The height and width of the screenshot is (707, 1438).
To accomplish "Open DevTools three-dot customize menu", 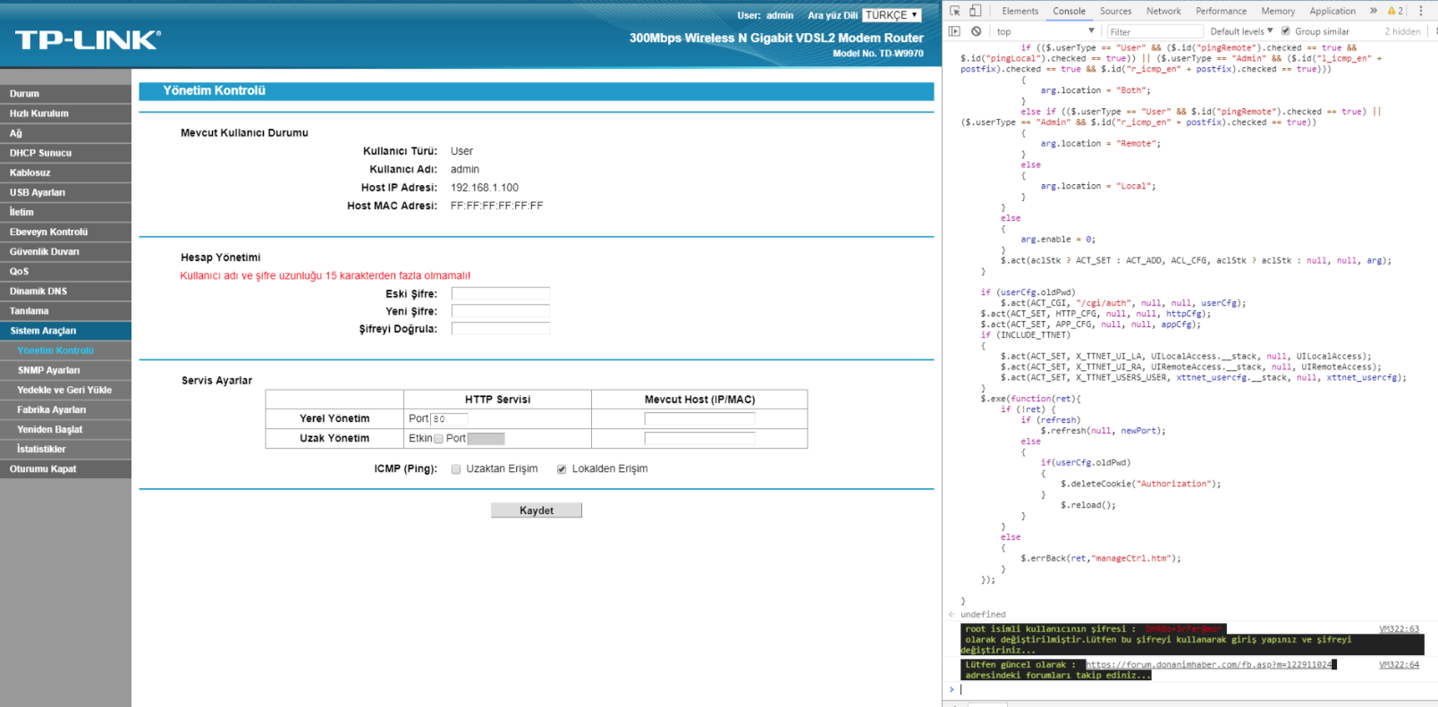I will pos(1420,11).
